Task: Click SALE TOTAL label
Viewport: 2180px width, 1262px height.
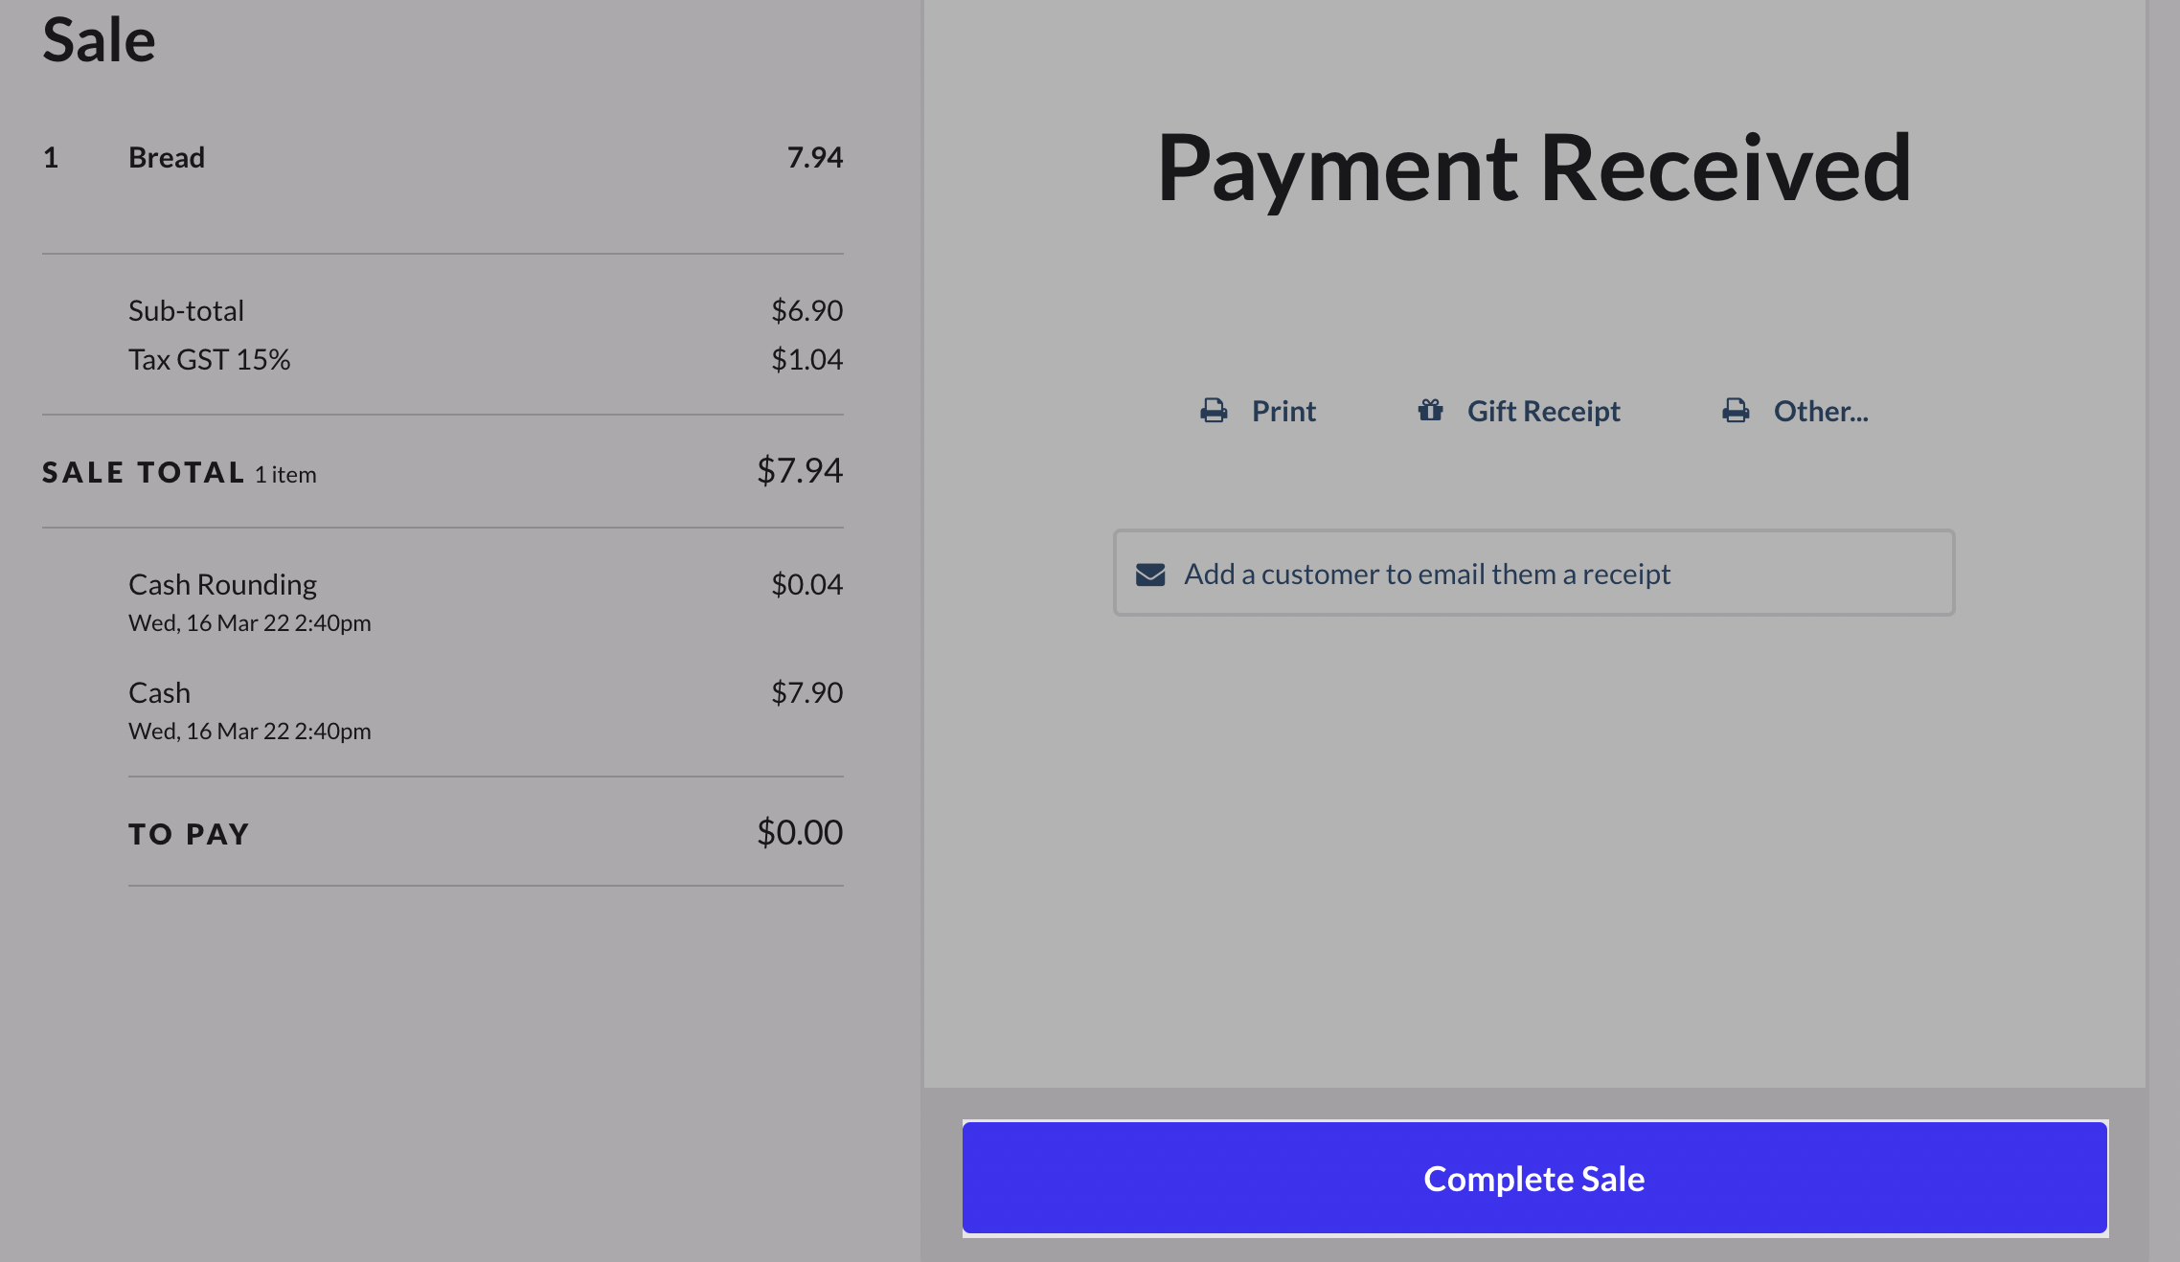Action: point(144,472)
